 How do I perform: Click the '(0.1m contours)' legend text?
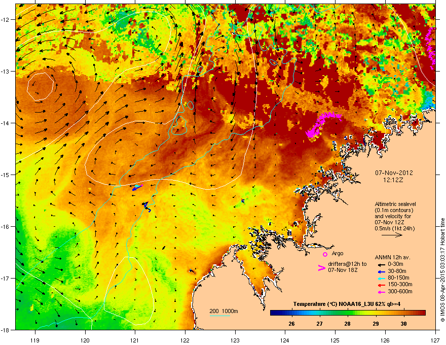pos(394,211)
